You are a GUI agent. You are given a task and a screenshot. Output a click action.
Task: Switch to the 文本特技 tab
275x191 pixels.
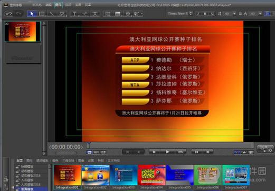pyautogui.click(x=113, y=160)
